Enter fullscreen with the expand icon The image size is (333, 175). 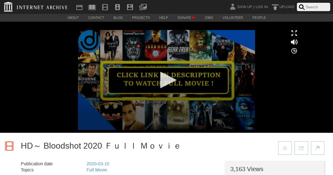pyautogui.click(x=294, y=33)
